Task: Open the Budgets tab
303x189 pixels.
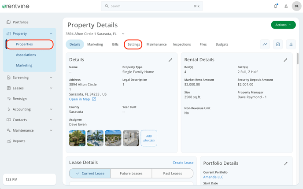Action: coord(222,44)
